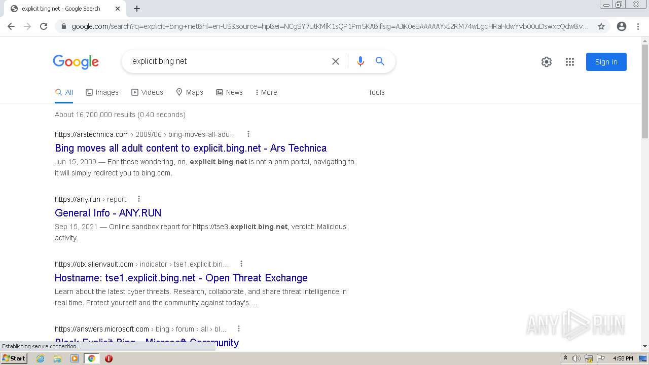Click the system clock showing 4:58 PM
Screen dimensions: 649x365
pyautogui.click(x=623, y=358)
